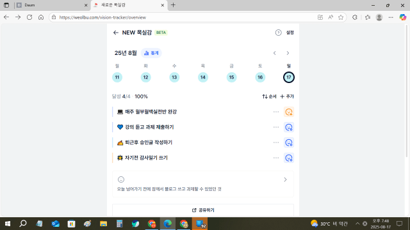The width and height of the screenshot is (410, 230).
Task: Open Edge settings and more menu
Action: 391,17
